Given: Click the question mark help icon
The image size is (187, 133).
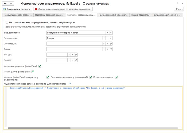Looking at the screenshot, I should 70,84.
